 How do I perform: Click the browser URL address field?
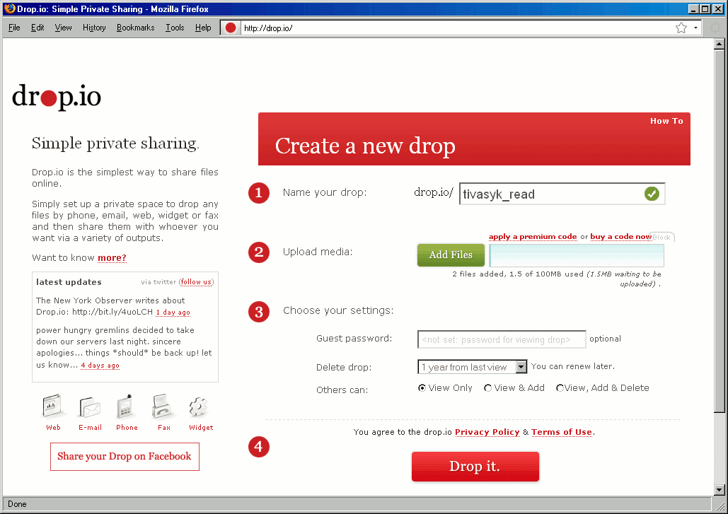(457, 28)
